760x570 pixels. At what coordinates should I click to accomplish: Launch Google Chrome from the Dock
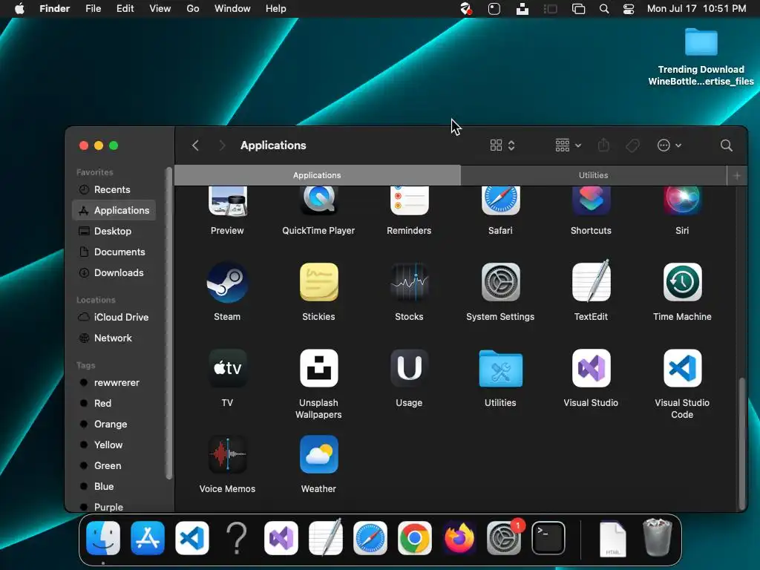click(x=414, y=538)
